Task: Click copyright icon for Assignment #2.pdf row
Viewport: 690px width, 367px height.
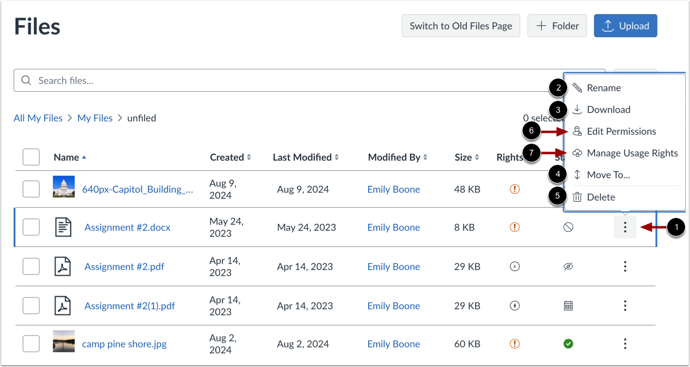Action: click(515, 267)
